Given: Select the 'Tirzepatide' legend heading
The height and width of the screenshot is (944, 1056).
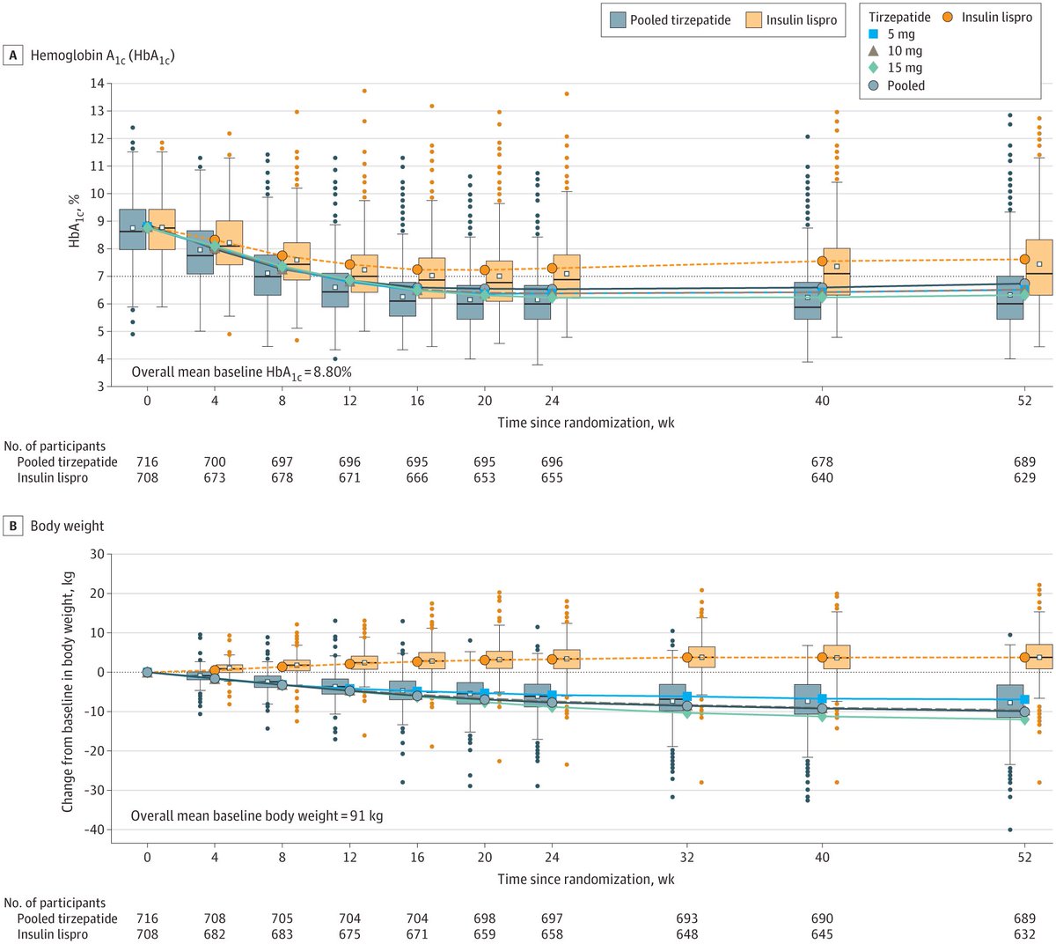Looking at the screenshot, I should tap(899, 17).
